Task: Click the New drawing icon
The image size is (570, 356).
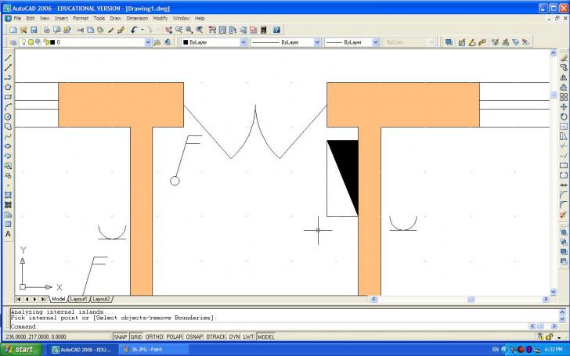Action: (13, 30)
